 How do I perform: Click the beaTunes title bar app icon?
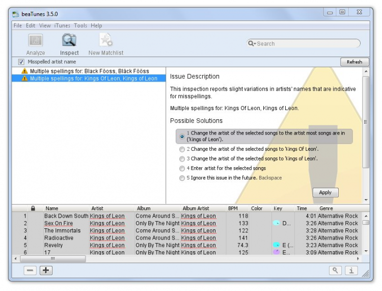[x=16, y=14]
